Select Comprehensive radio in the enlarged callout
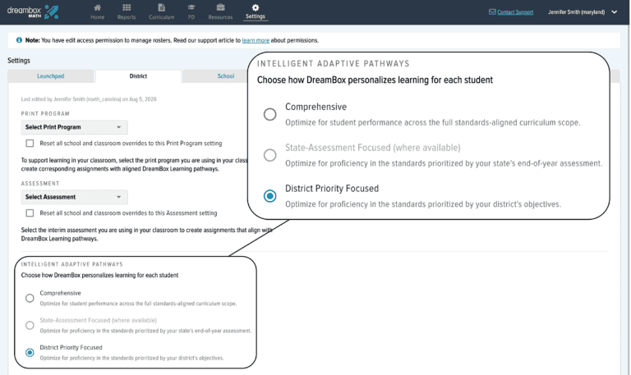Screen dimensions: 631x375 click(x=270, y=114)
